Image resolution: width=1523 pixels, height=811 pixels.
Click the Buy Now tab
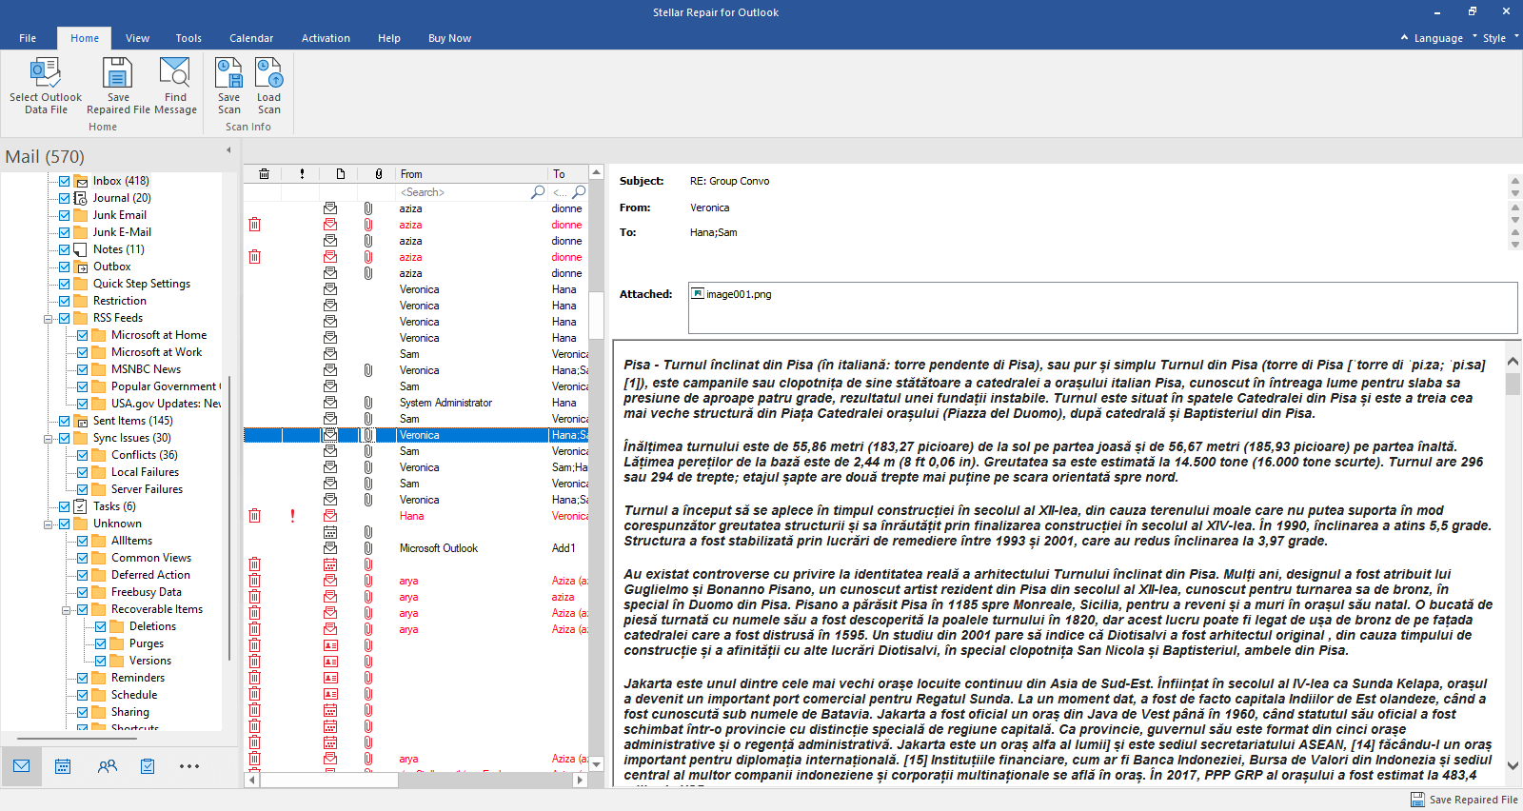click(449, 38)
